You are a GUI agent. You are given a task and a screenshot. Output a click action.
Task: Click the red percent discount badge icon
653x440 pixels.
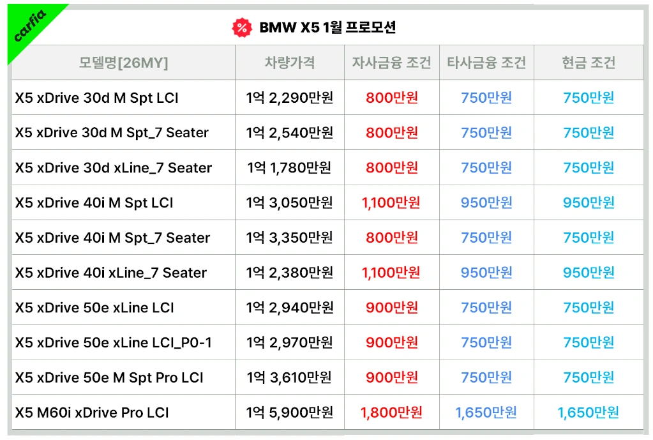point(241,28)
